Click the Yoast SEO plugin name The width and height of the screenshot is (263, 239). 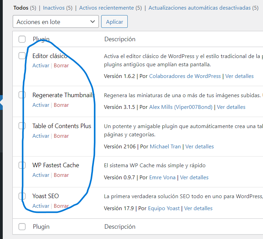pos(45,196)
